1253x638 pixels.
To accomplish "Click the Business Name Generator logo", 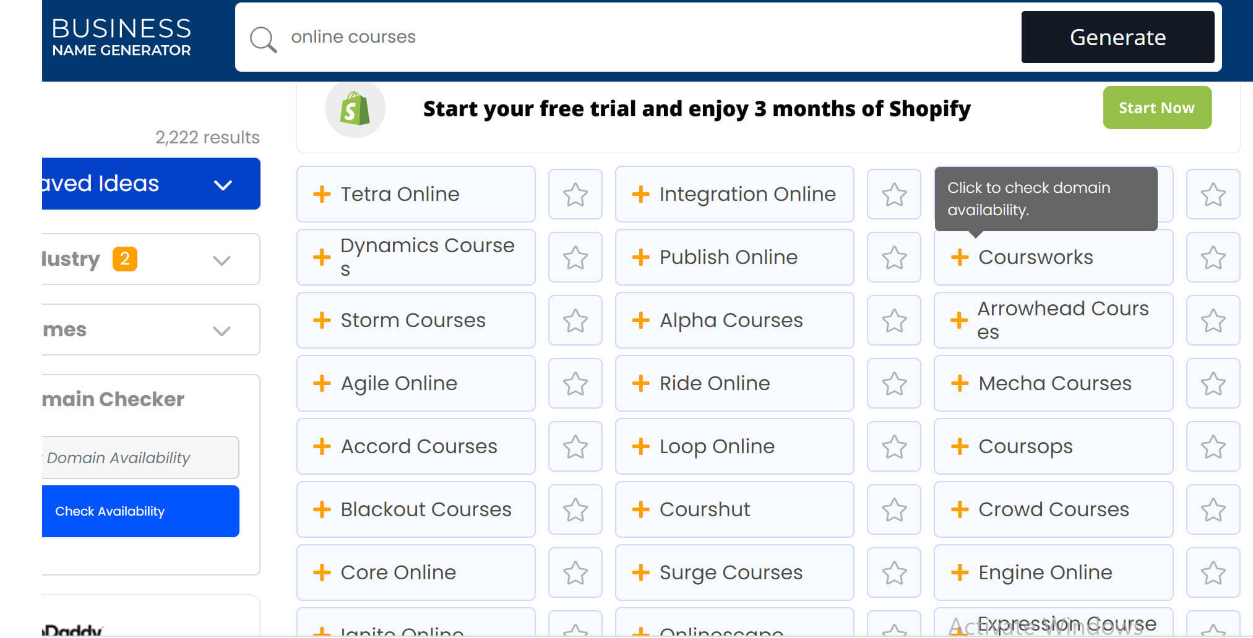I will [x=122, y=37].
